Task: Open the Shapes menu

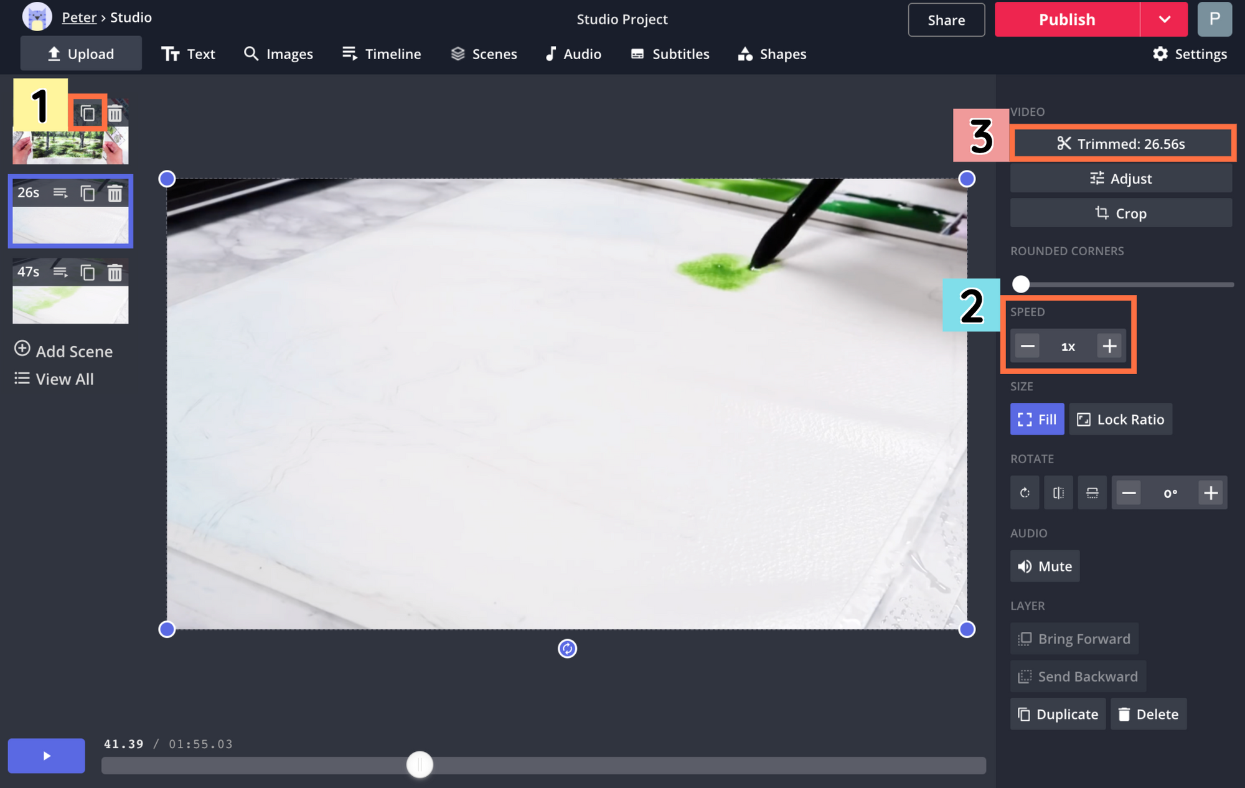Action: (x=772, y=54)
